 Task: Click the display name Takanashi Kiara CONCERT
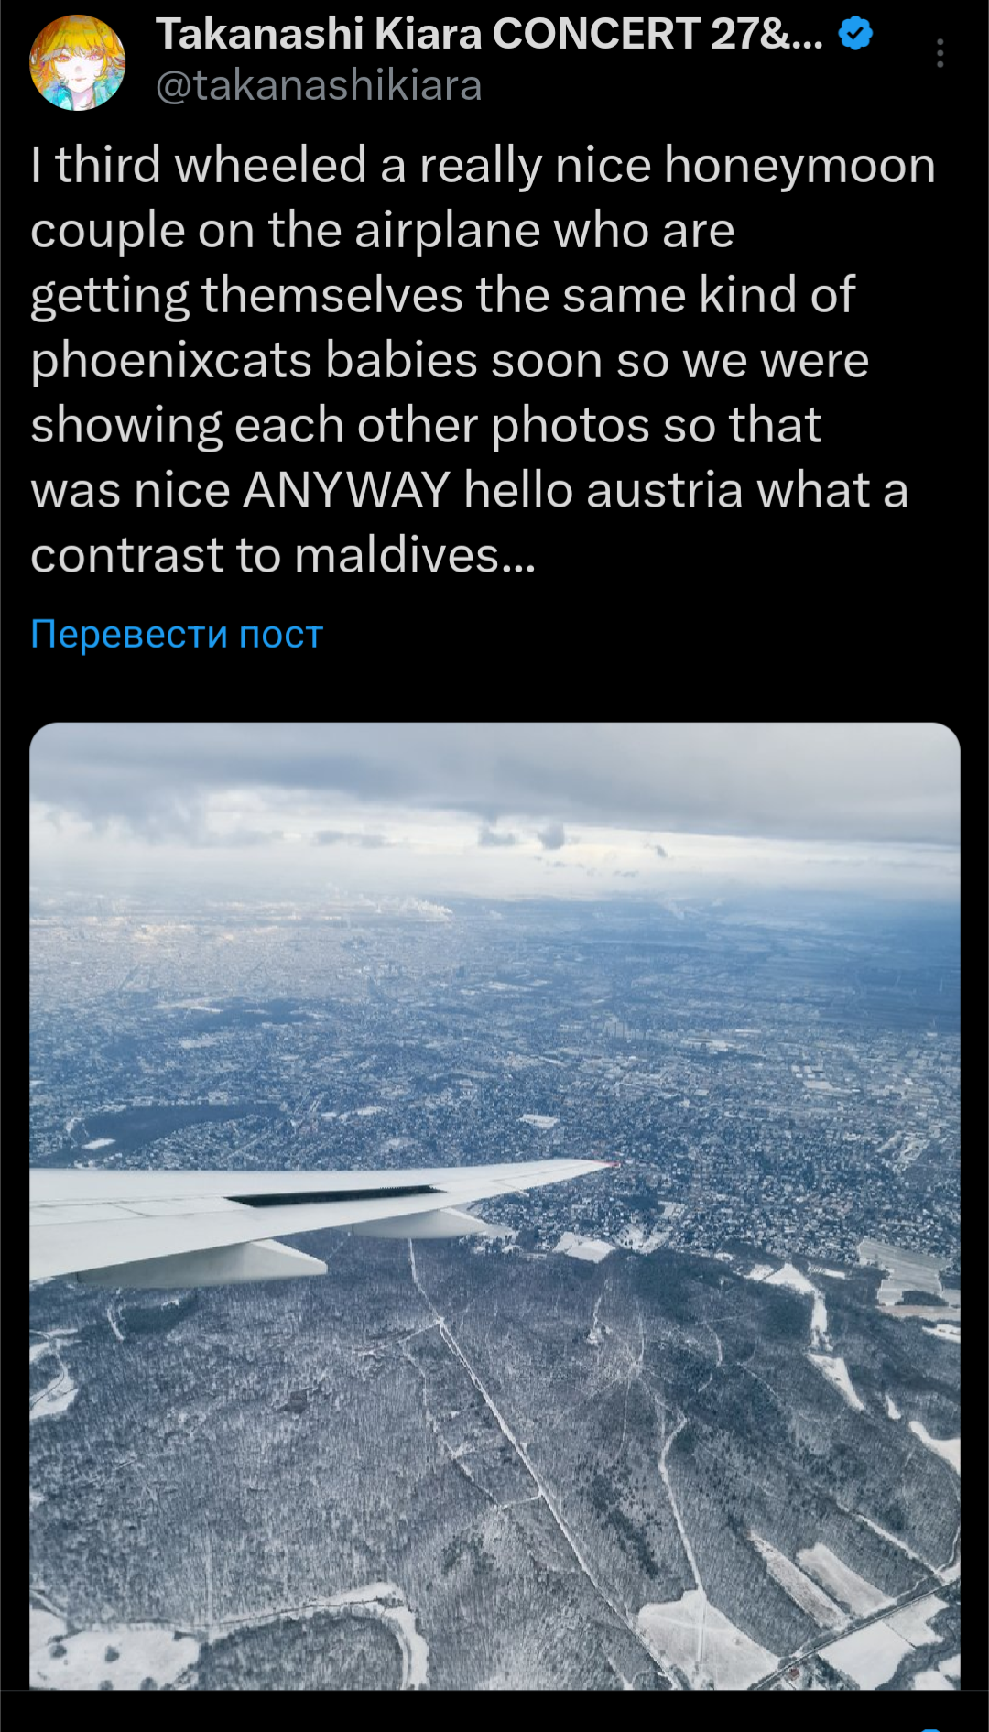pos(489,34)
